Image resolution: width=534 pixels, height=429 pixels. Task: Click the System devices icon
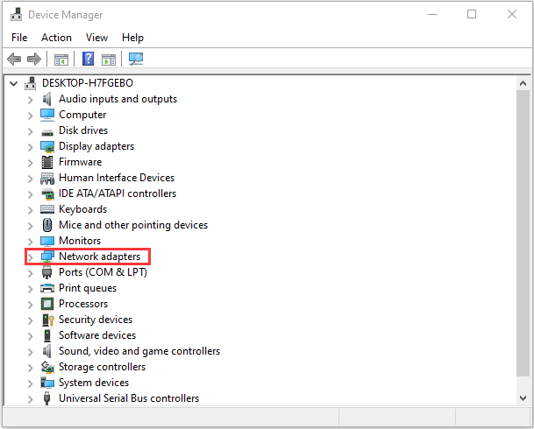tap(47, 383)
